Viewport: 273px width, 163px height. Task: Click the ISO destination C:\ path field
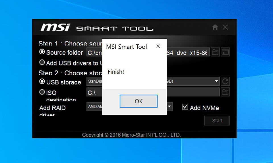(153, 92)
